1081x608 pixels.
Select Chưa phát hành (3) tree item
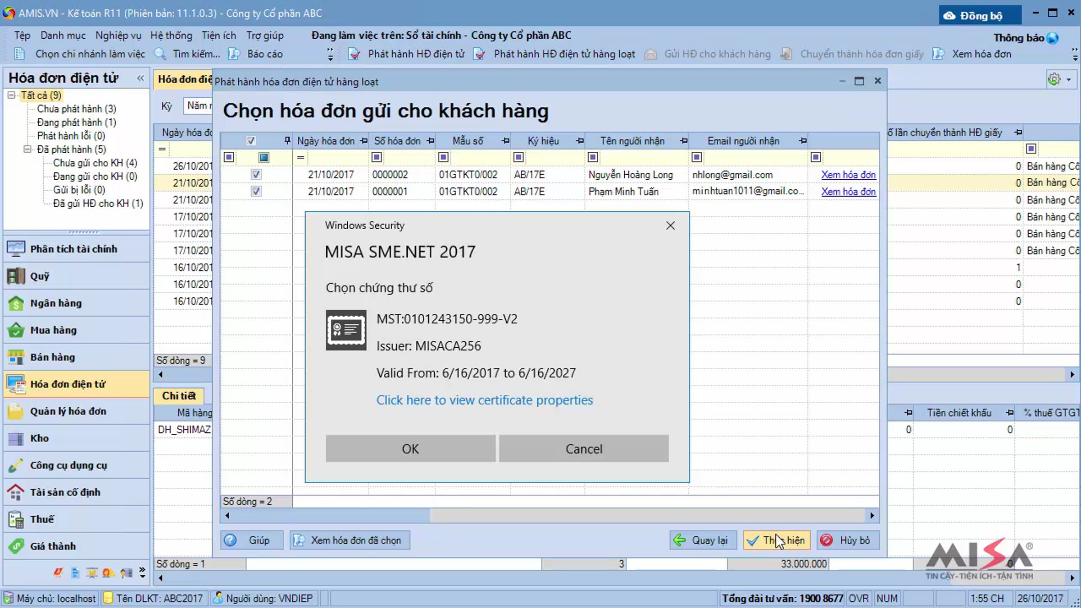tap(77, 109)
